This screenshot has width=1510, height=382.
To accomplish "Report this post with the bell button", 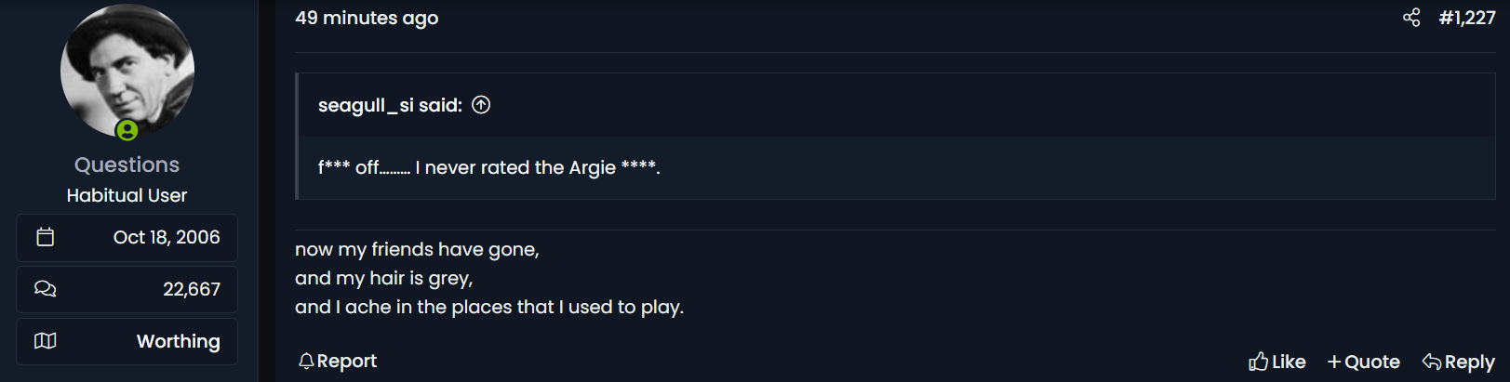I will [338, 361].
